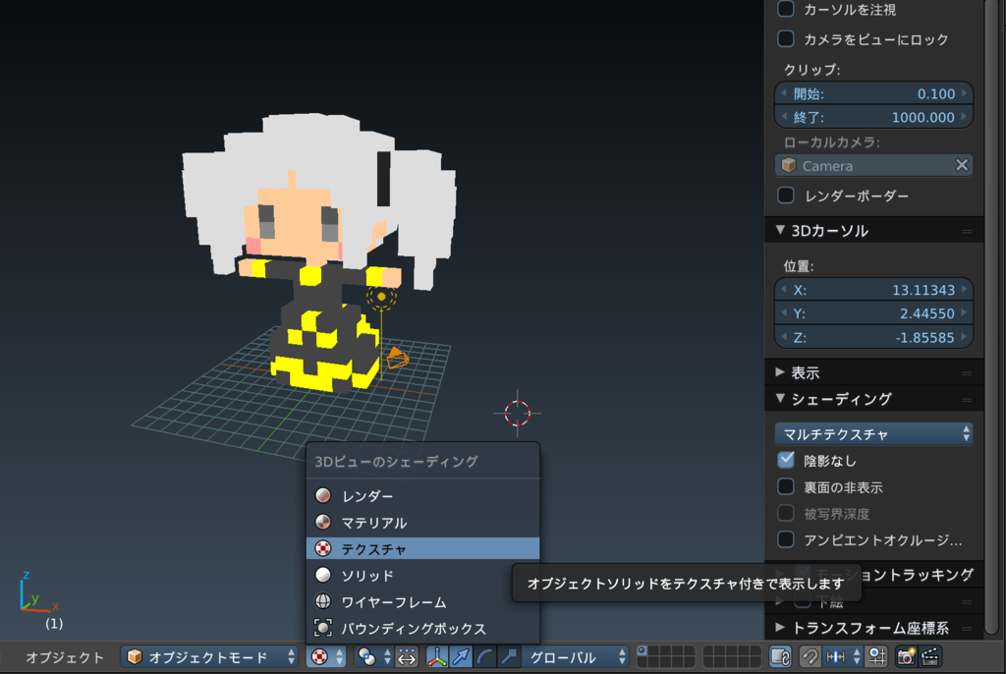This screenshot has width=1006, height=674.
Task: Open the マルチテクスチャ shading dropdown
Action: coord(873,434)
